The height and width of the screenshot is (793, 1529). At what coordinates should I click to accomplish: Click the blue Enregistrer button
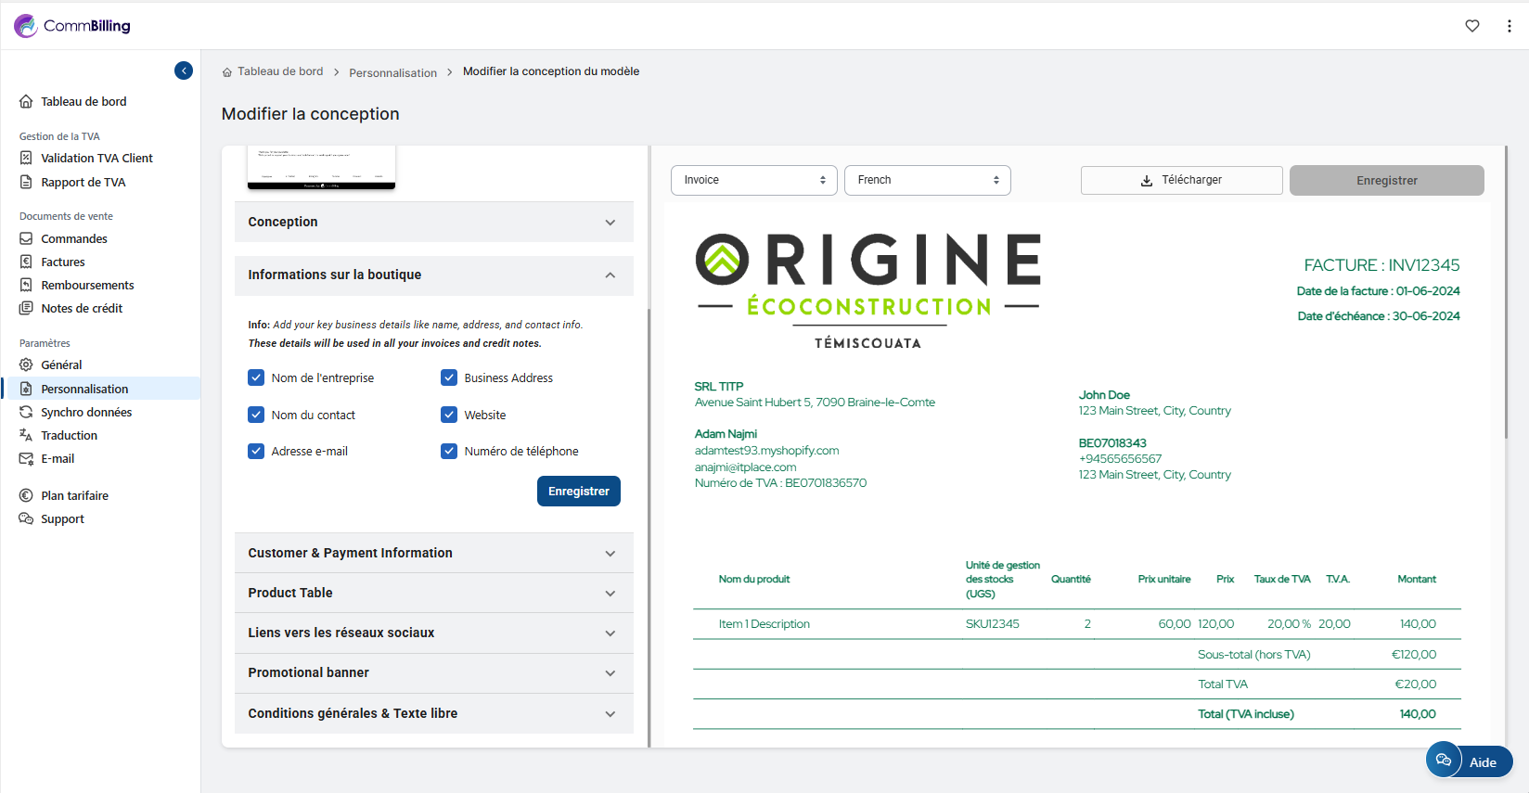(578, 492)
